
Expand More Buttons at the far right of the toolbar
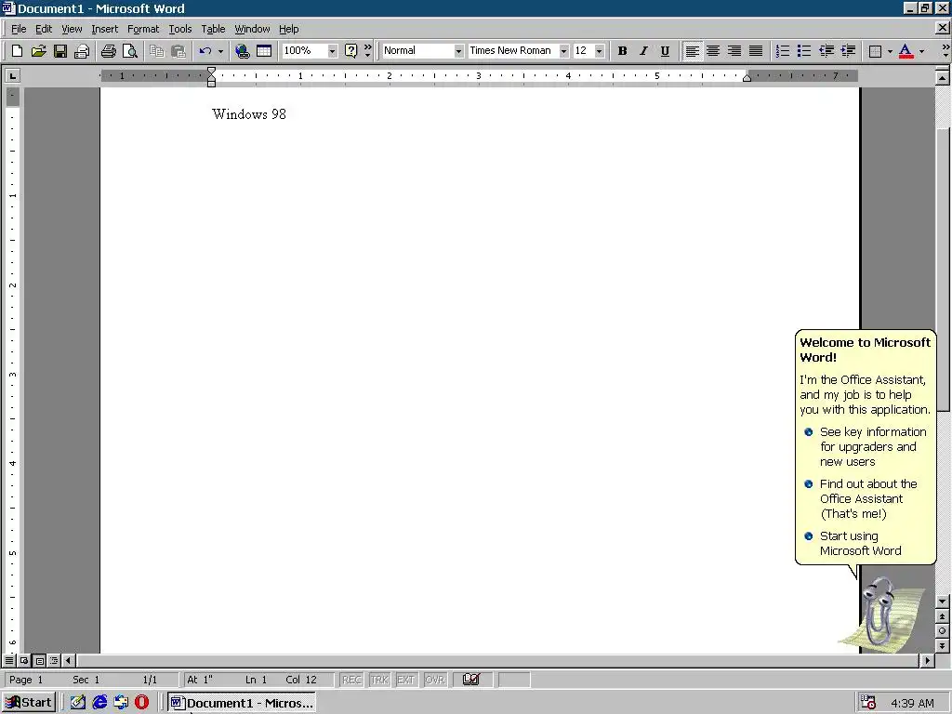coord(945,51)
